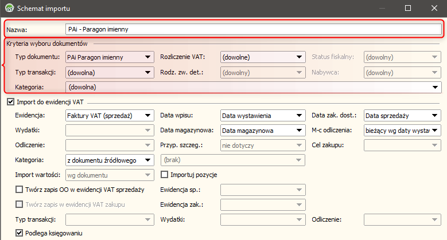Enable Importuj pozycje checkbox
The image size is (447, 240).
click(165, 175)
